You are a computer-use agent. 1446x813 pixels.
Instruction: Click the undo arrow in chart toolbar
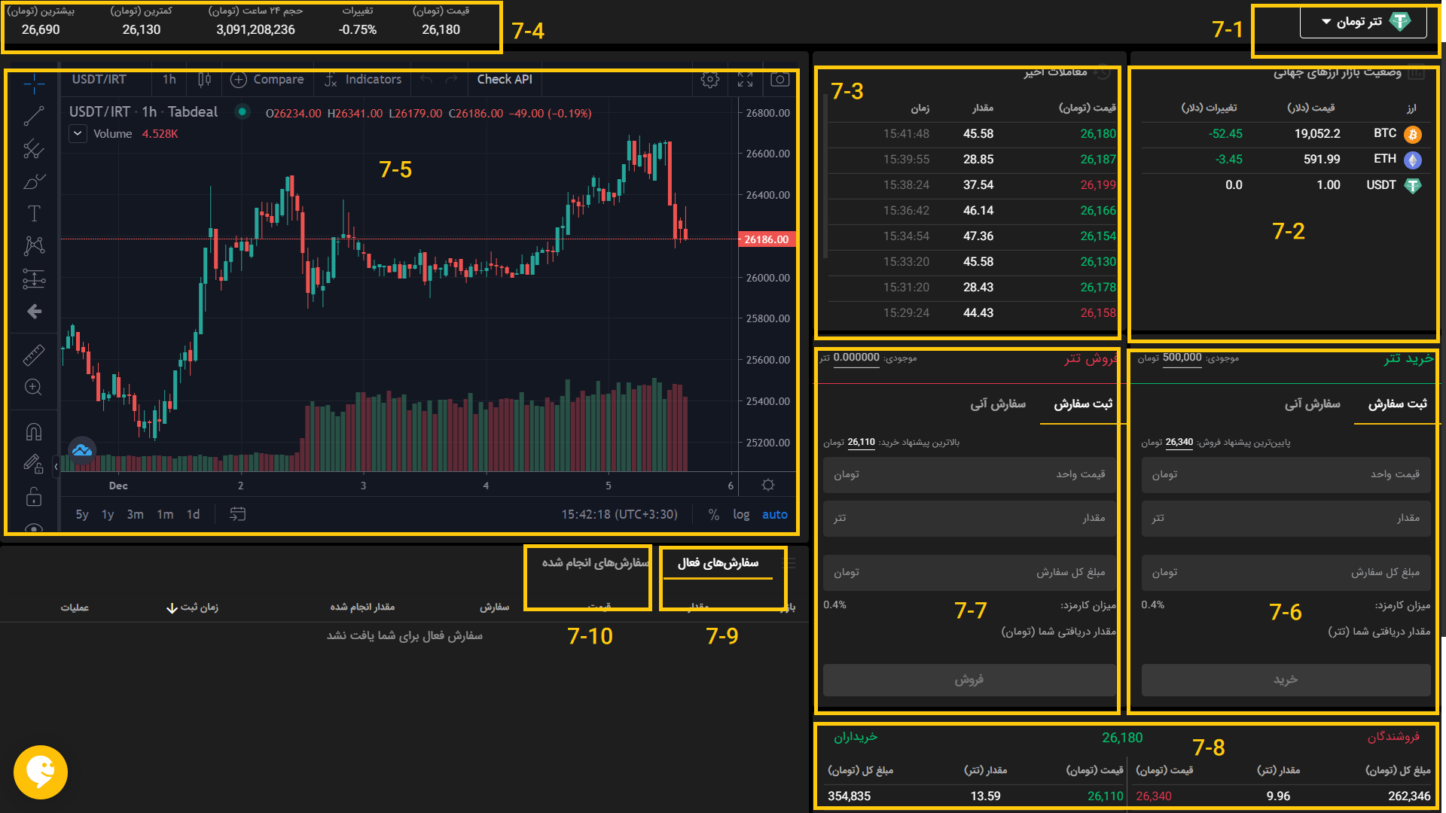[427, 79]
